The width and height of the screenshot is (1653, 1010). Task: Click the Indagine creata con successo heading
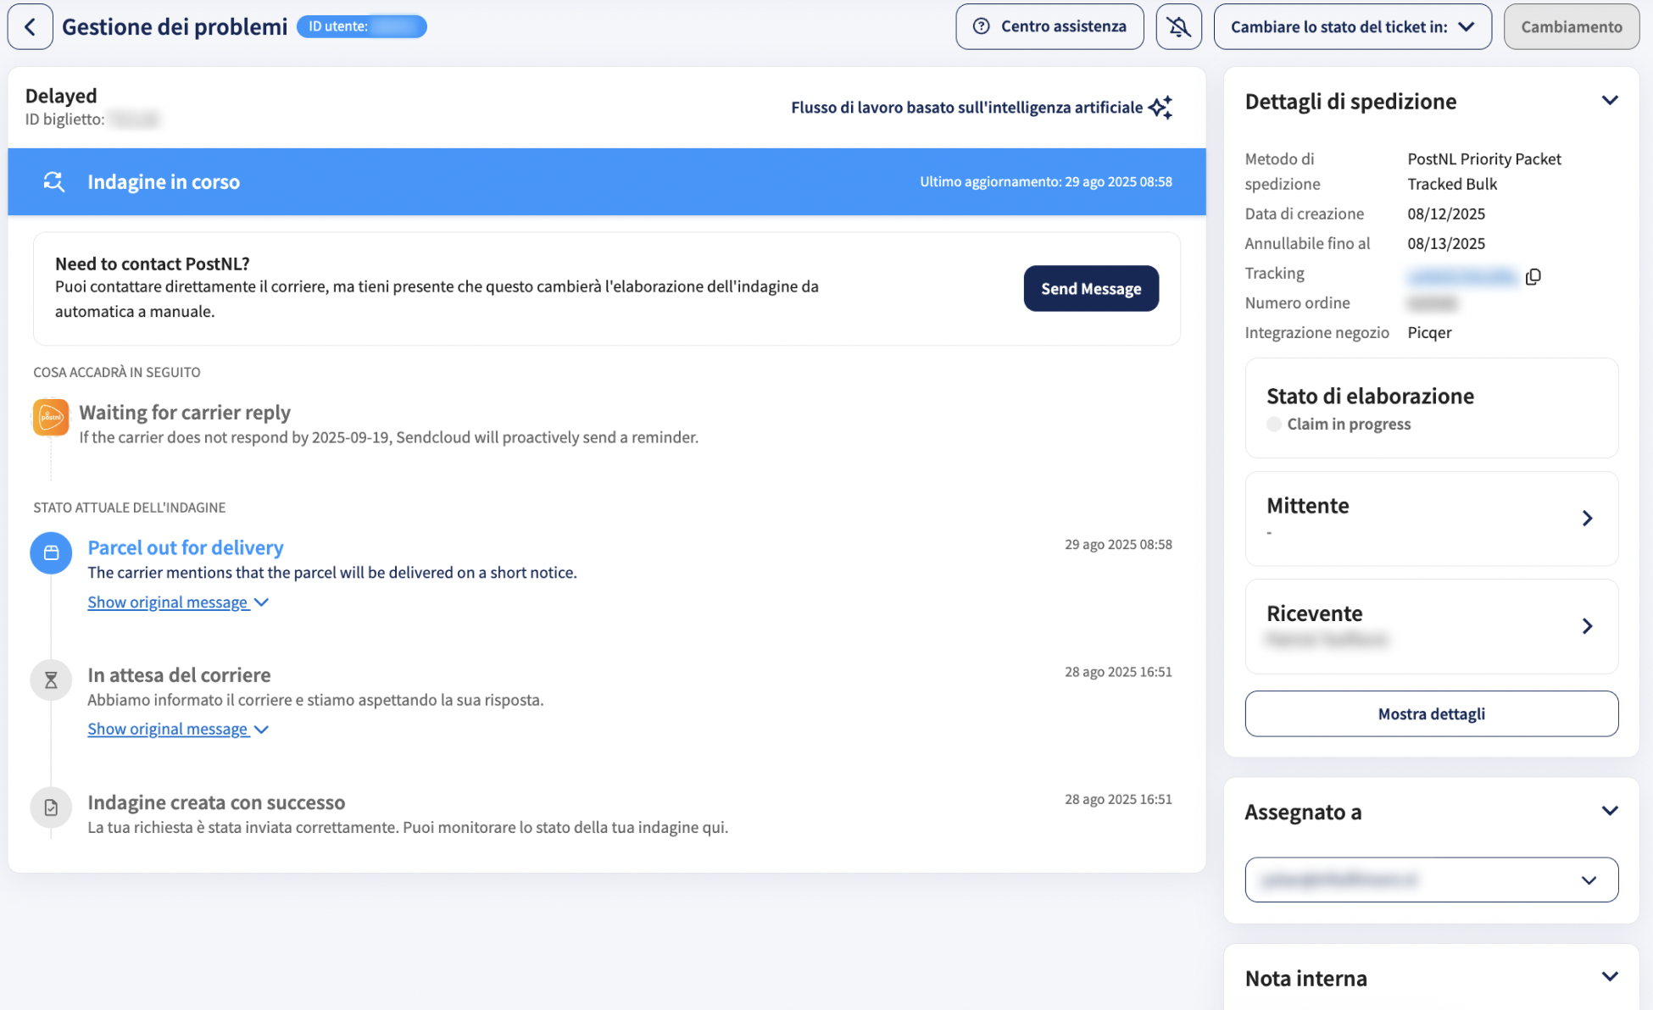point(216,802)
